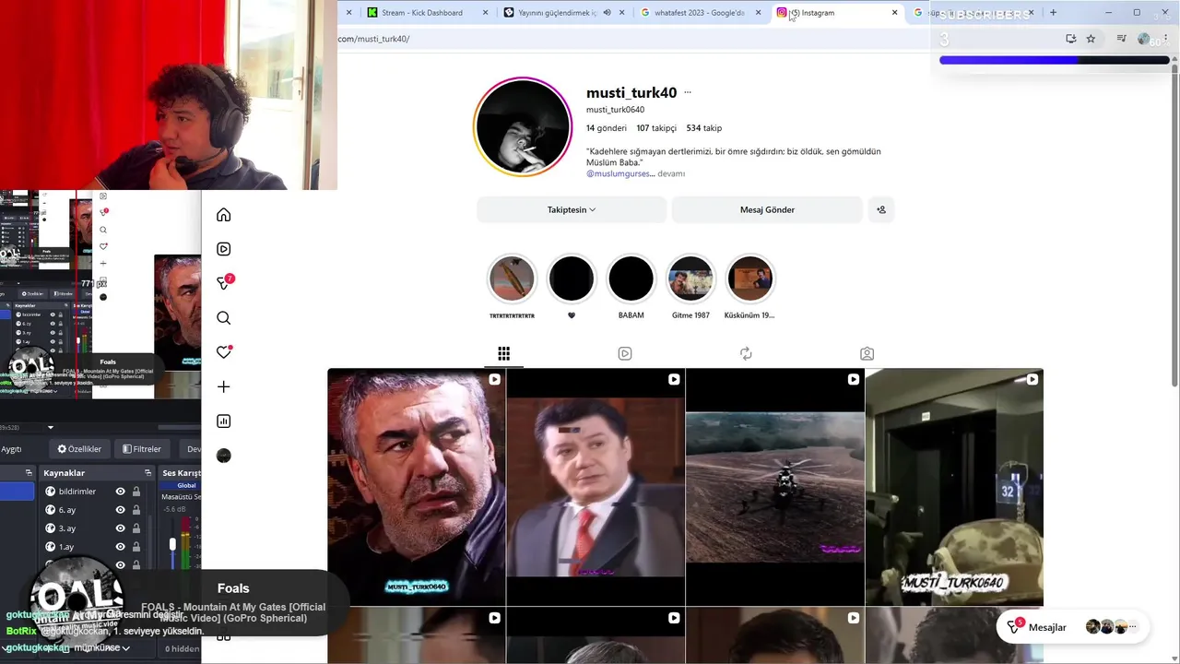The image size is (1180, 664).
Task: Open the Reels icon in Instagram sidebar
Action: (x=223, y=249)
